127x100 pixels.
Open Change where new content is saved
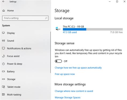(74, 91)
